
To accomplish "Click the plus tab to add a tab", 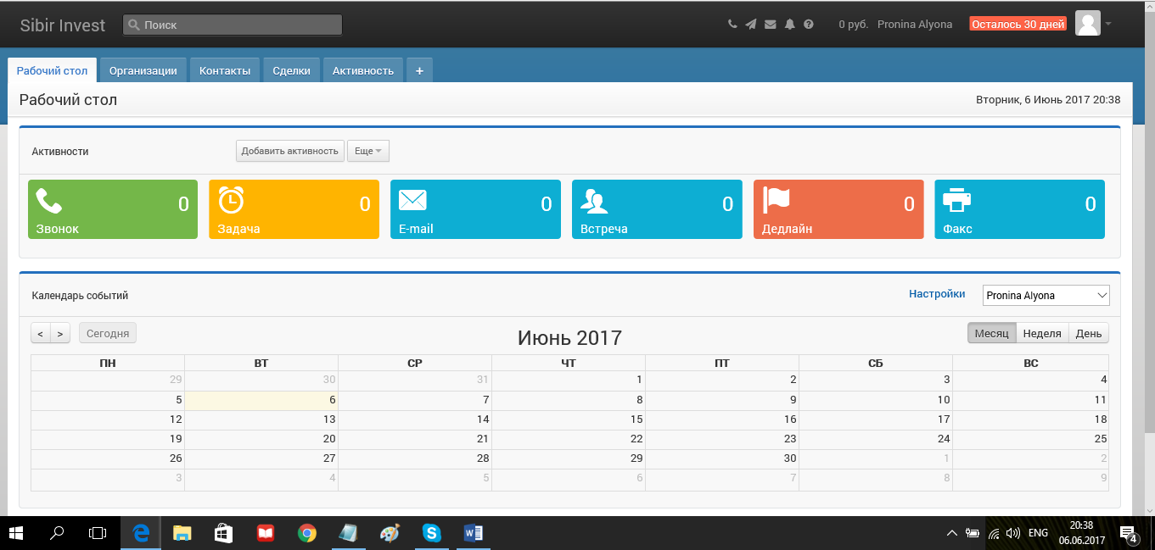I will click(419, 70).
